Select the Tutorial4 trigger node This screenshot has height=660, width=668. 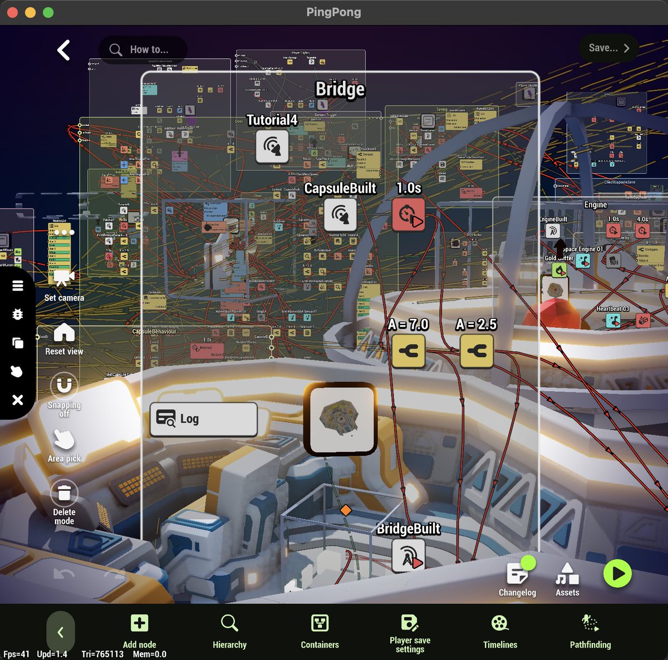click(272, 146)
